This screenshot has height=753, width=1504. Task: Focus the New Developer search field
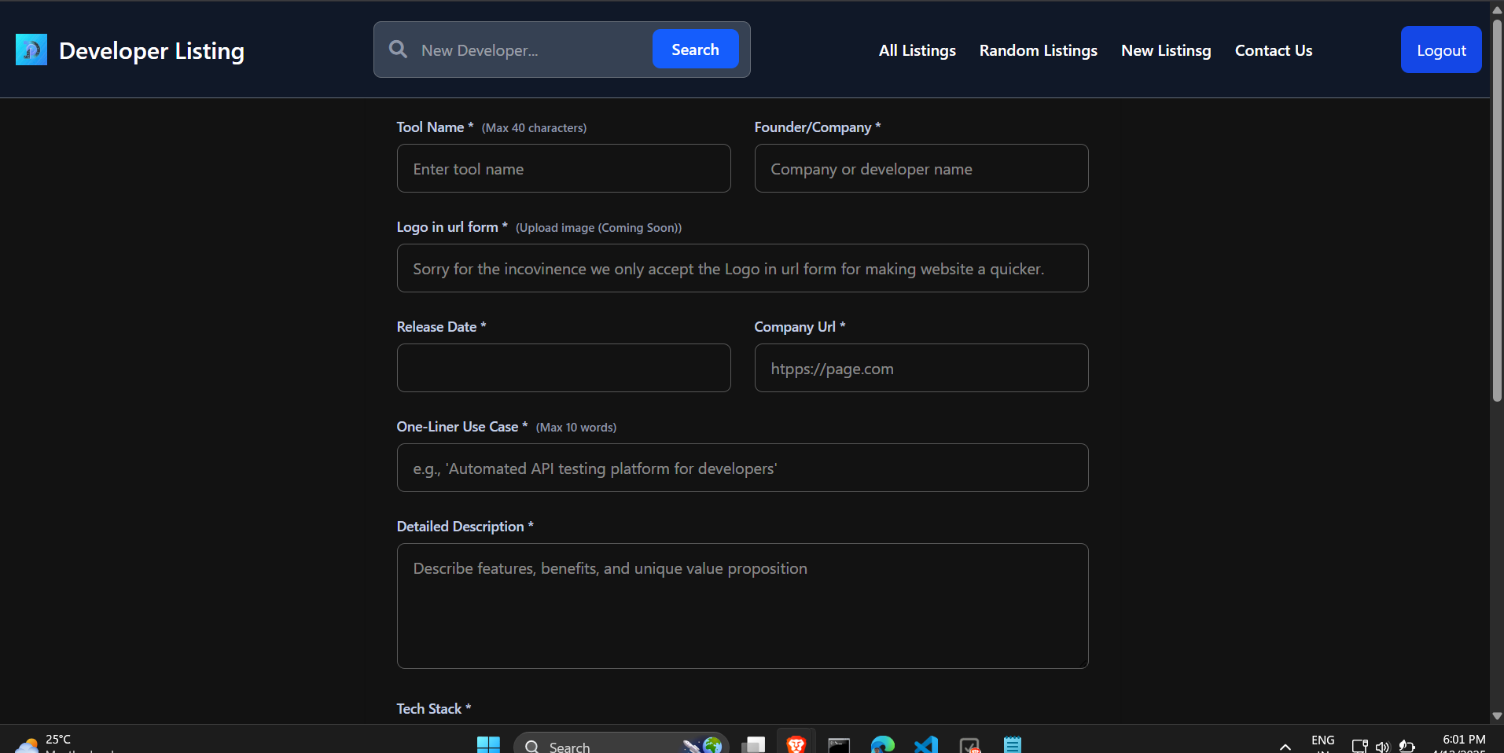click(531, 50)
